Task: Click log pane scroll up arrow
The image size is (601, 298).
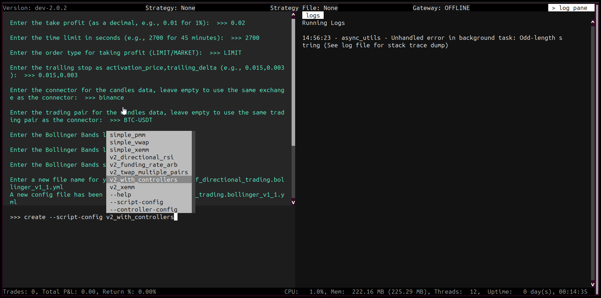Action: (592, 22)
